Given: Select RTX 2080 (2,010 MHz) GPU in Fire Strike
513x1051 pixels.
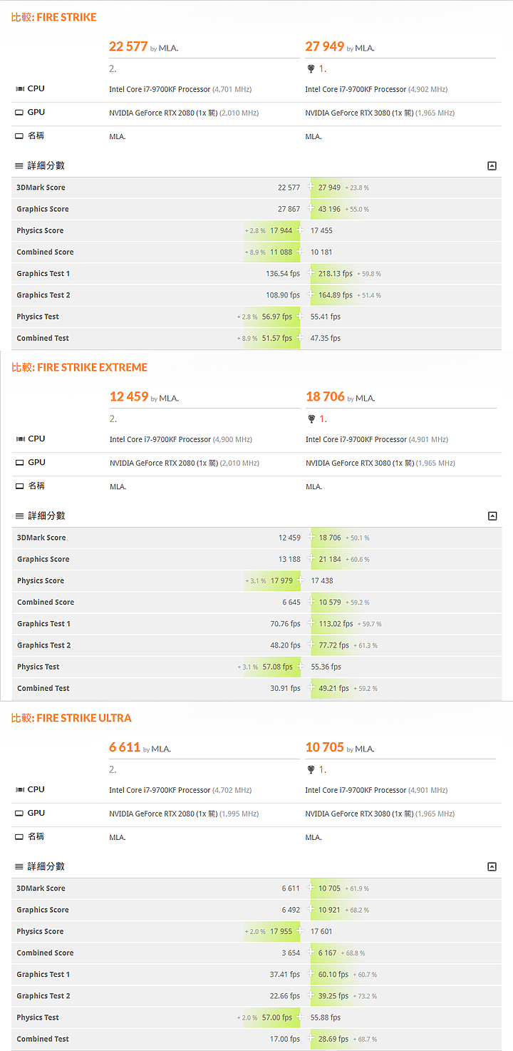Looking at the screenshot, I should (184, 113).
